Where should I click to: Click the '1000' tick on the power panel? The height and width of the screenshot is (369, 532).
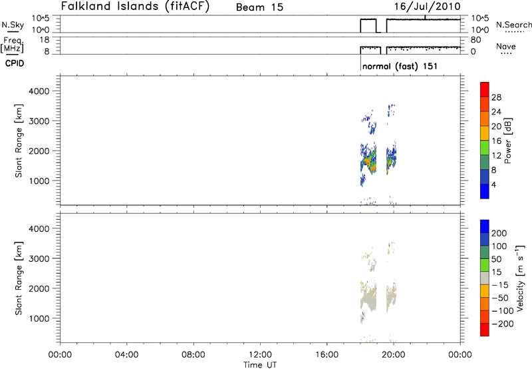click(39, 181)
